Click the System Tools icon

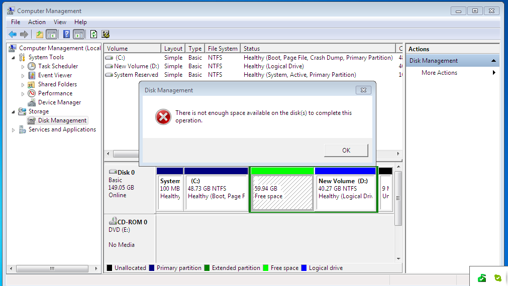click(22, 57)
